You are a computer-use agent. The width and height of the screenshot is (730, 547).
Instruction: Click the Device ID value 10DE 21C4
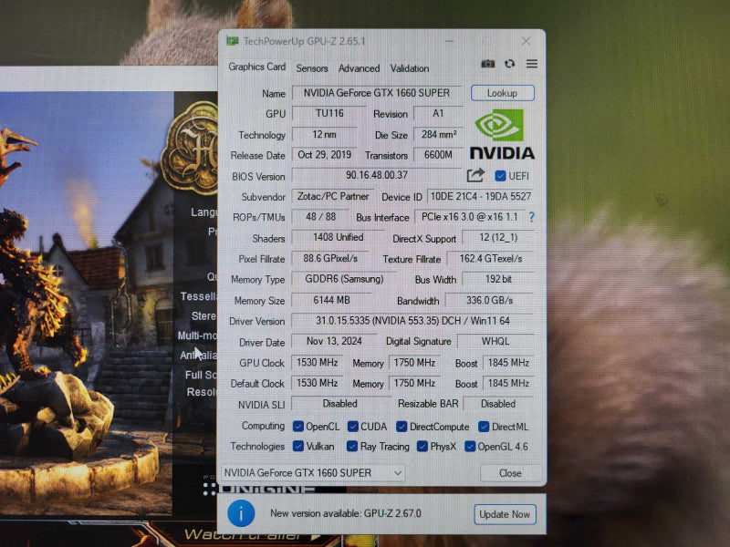tap(481, 196)
